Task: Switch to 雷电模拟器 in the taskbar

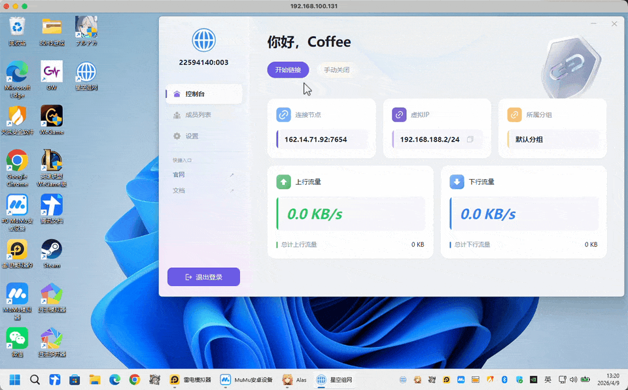Action: pos(190,380)
